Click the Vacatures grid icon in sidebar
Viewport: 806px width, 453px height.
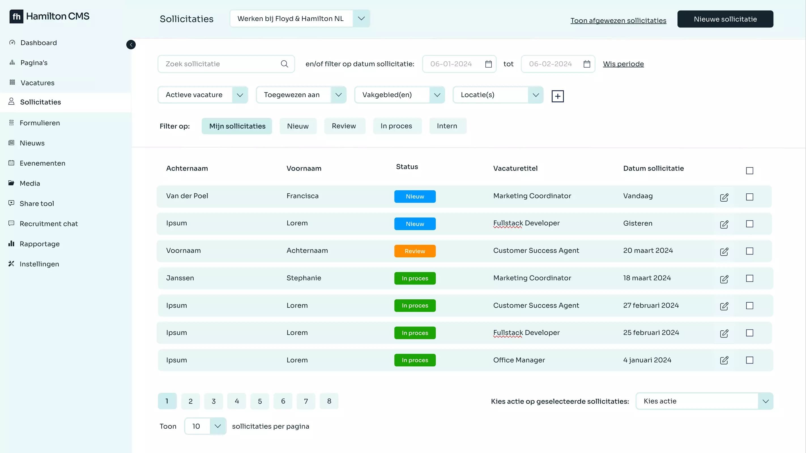[x=12, y=82]
